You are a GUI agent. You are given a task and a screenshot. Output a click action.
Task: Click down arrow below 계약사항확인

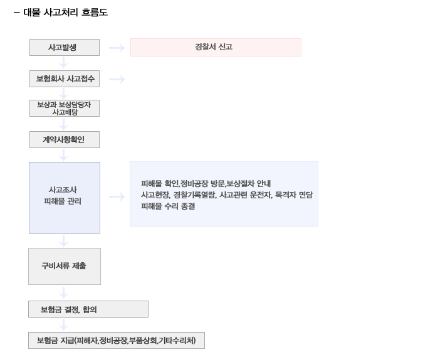point(64,155)
